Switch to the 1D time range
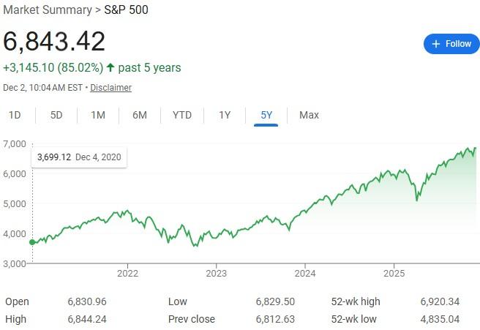The width and height of the screenshot is (480, 330). pyautogui.click(x=14, y=115)
